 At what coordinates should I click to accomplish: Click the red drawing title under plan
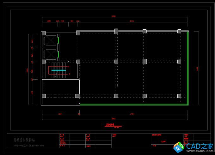click(x=109, y=125)
